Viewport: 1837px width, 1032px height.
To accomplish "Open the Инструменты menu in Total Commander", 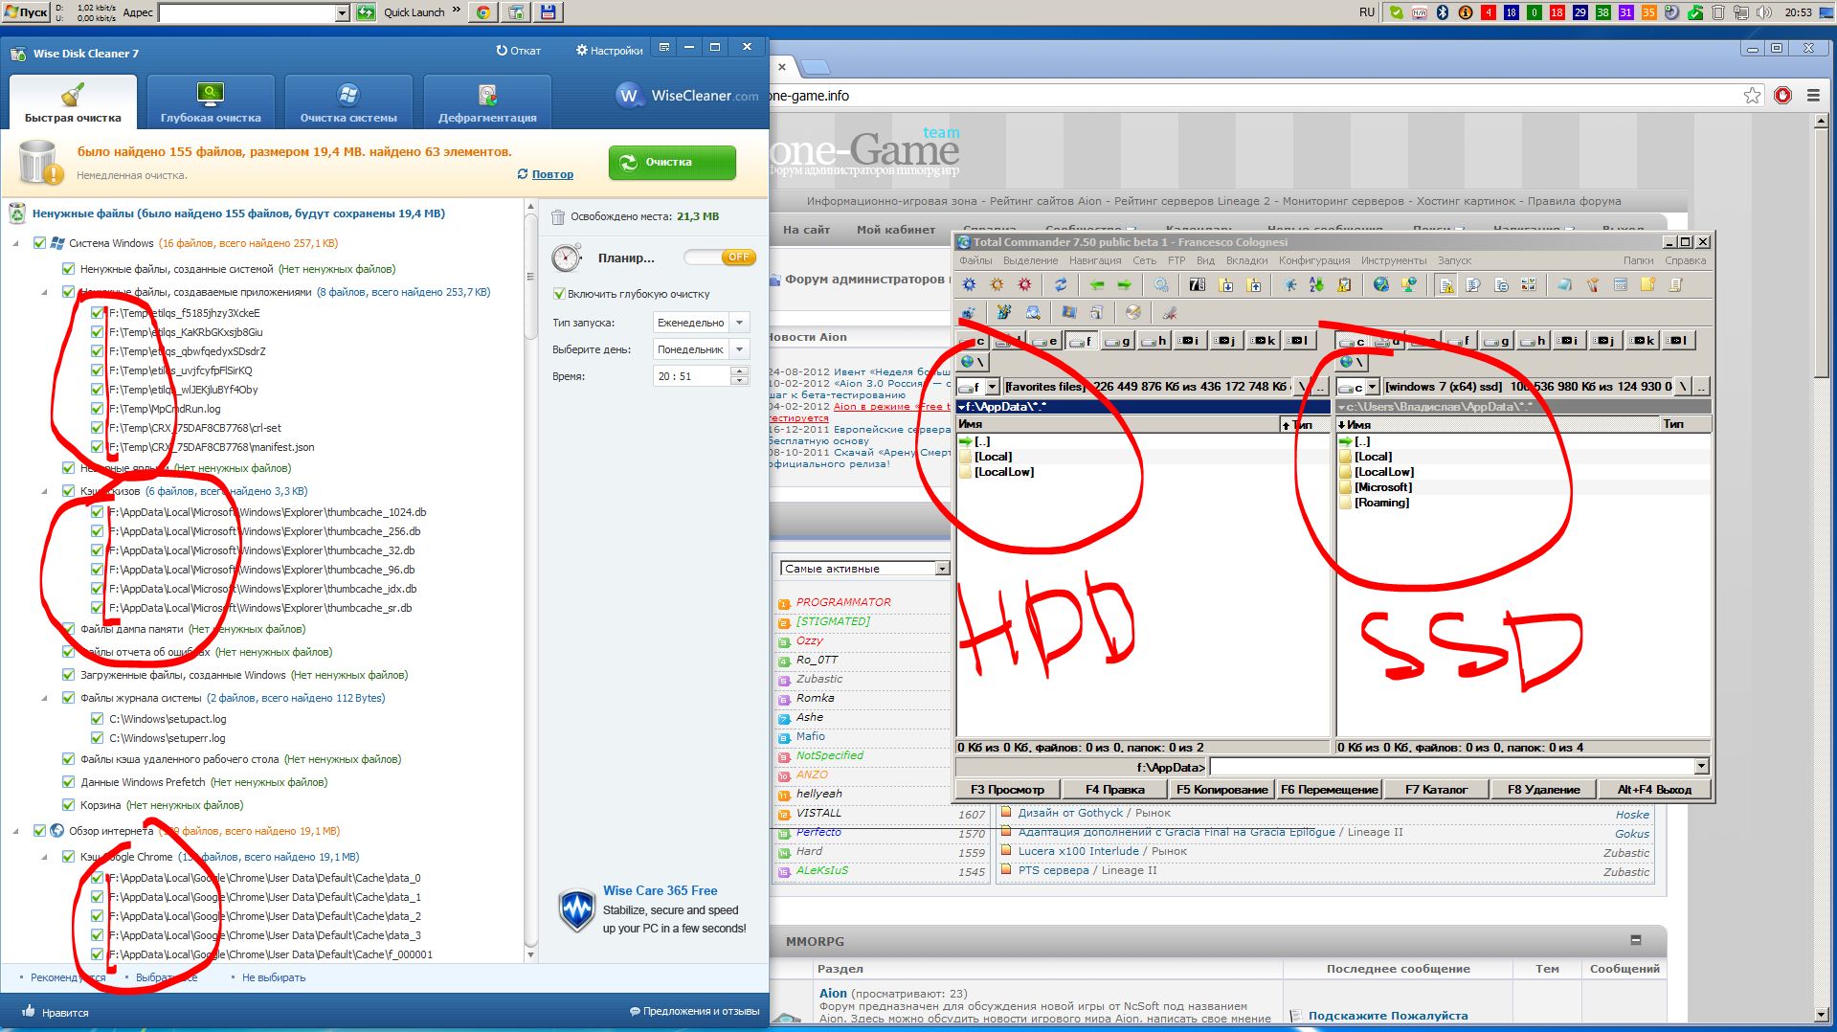I will click(1394, 260).
